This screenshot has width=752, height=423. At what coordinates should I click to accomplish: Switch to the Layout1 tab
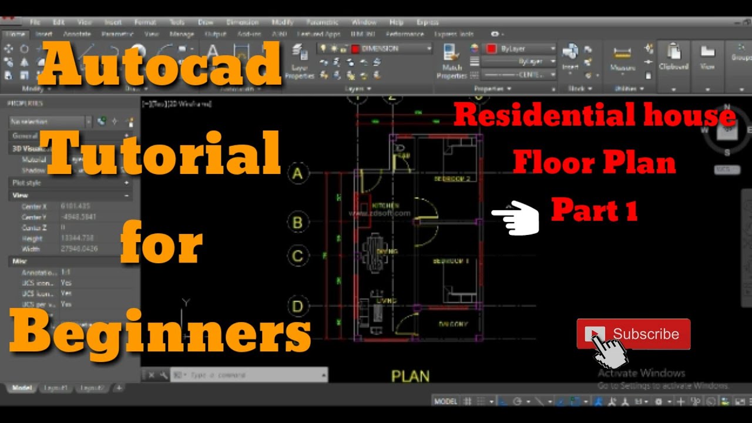coord(56,388)
